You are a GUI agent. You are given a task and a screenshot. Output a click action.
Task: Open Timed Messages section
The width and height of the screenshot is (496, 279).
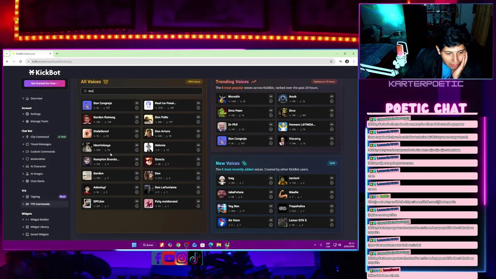pyautogui.click(x=41, y=144)
